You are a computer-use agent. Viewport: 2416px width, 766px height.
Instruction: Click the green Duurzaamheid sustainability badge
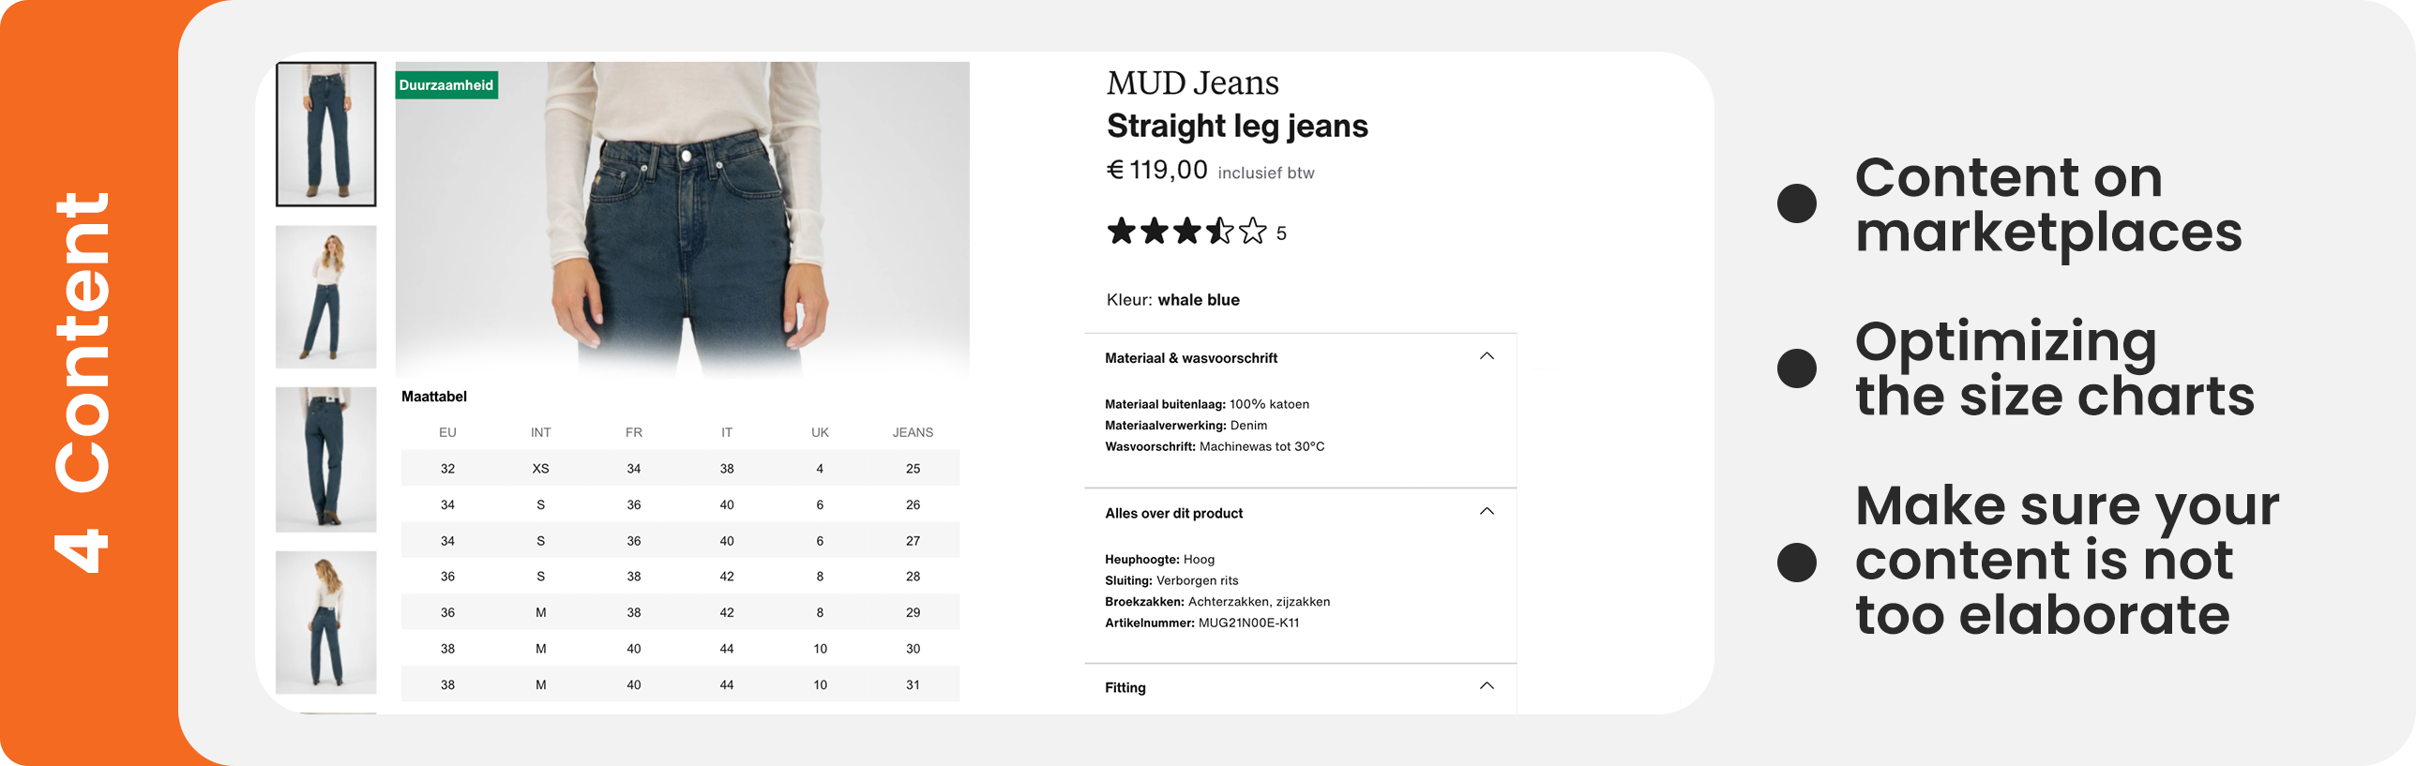click(x=446, y=84)
